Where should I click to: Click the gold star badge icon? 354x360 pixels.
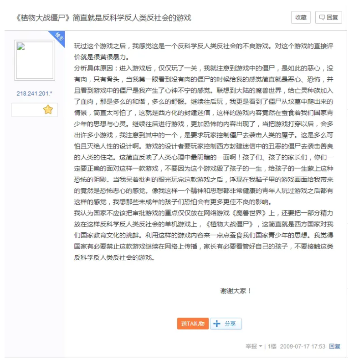[48, 109]
